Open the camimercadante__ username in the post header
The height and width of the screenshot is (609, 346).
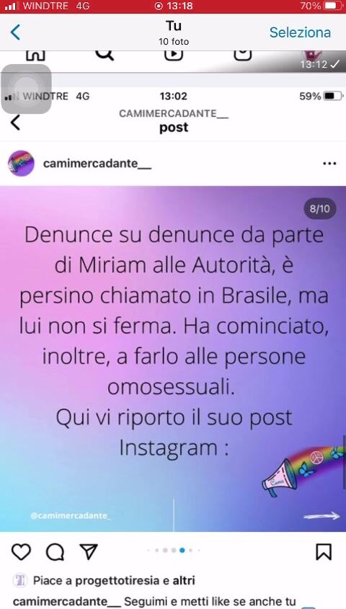click(97, 164)
